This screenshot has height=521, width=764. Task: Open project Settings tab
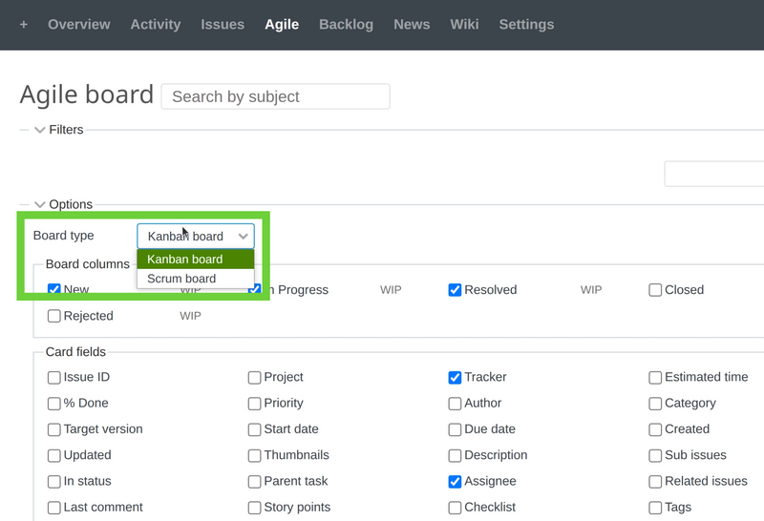526,25
